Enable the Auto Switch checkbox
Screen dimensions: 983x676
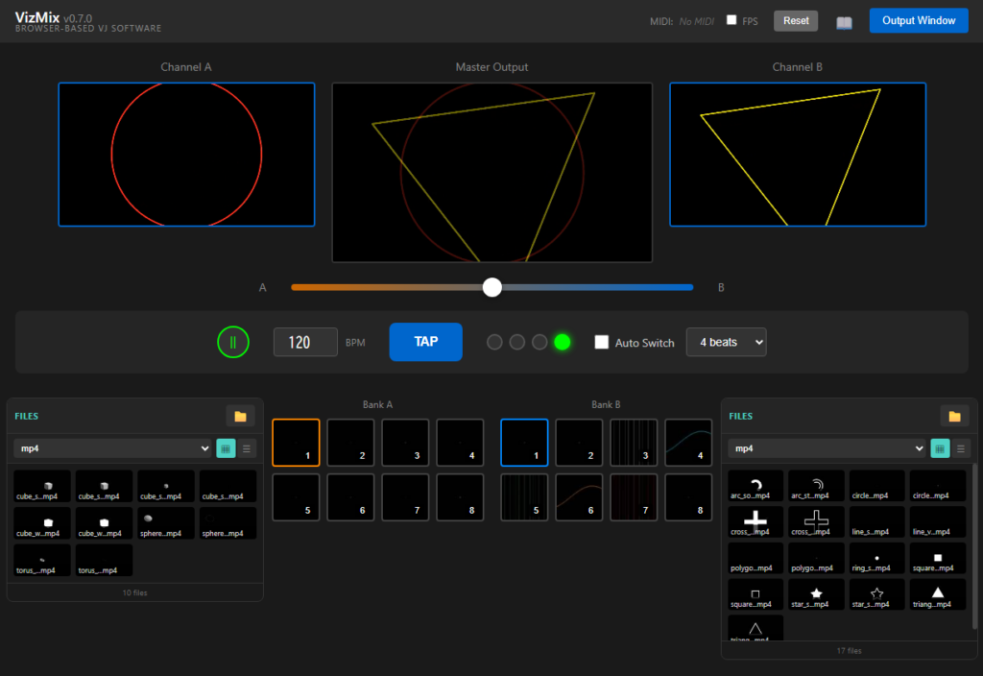tap(602, 342)
